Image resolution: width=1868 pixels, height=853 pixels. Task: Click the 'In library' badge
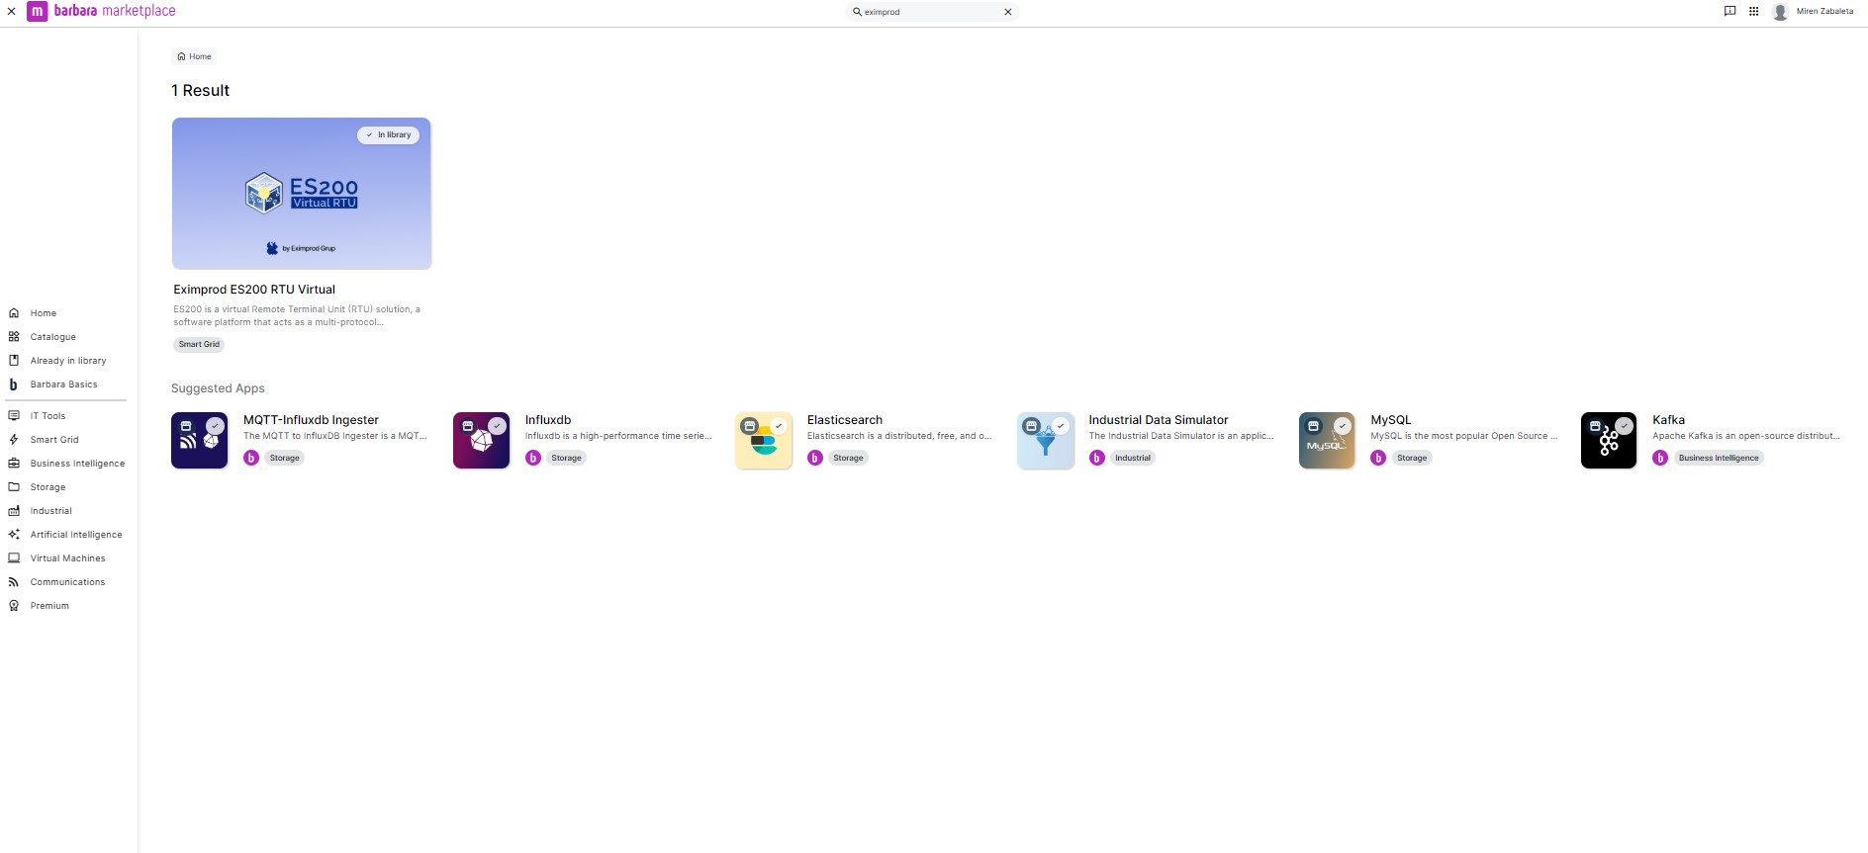coord(388,134)
